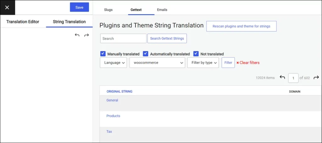
Task: Expand the Filter by type dropdown
Action: (x=203, y=63)
